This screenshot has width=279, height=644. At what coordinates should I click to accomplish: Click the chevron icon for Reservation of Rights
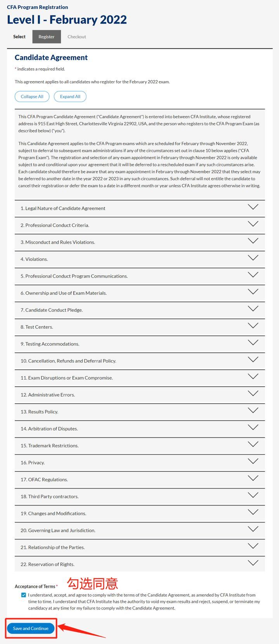pos(253,563)
